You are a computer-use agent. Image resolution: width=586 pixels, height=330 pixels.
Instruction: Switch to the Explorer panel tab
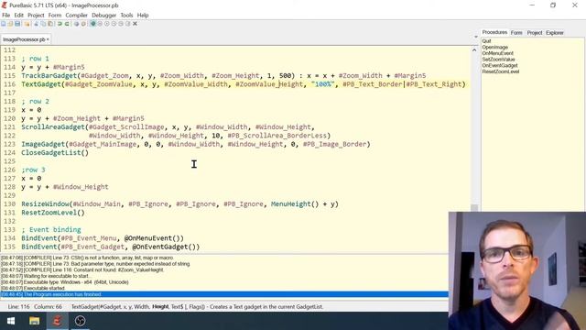(x=555, y=33)
